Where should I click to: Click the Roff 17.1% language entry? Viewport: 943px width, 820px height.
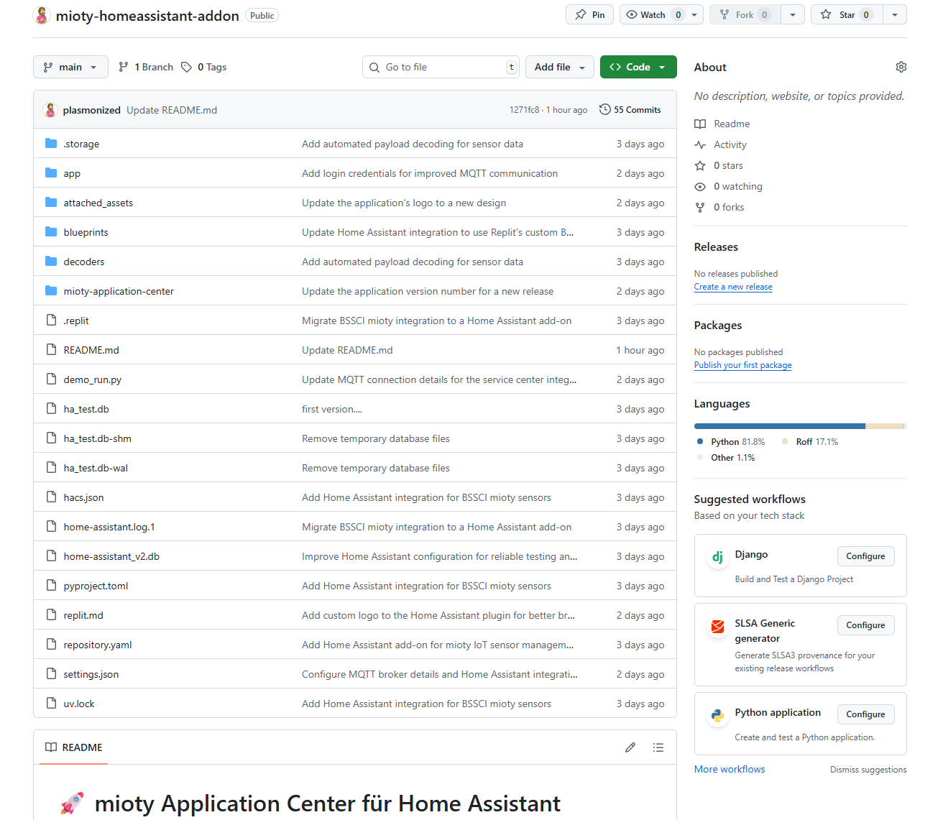(x=810, y=442)
